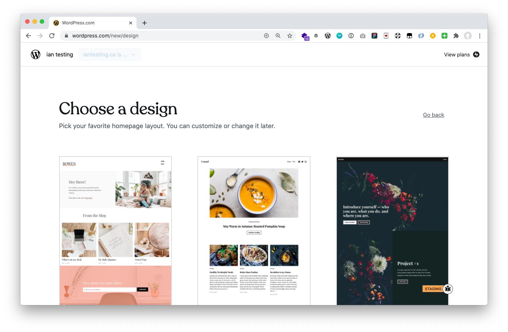This screenshot has height=332, width=508.
Task: Click the zoom magnifier icon in address bar
Action: [x=278, y=36]
